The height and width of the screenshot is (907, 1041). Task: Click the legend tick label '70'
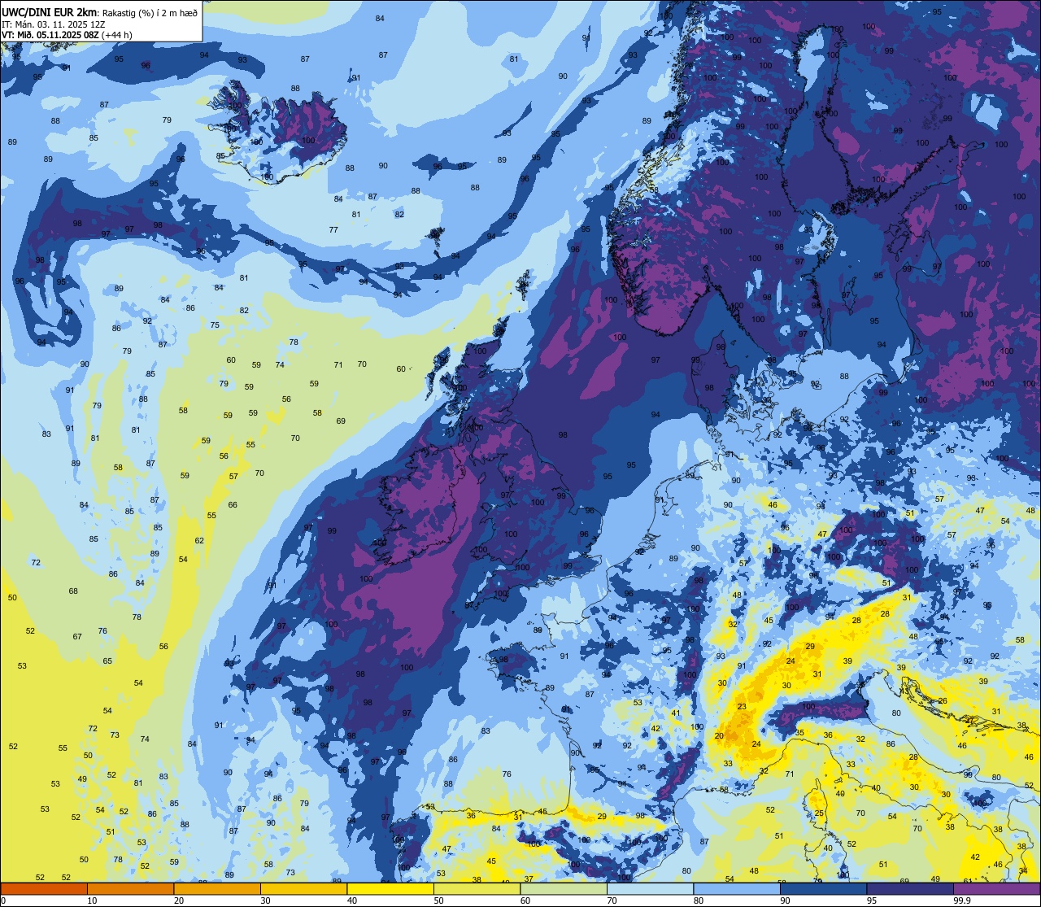(612, 900)
